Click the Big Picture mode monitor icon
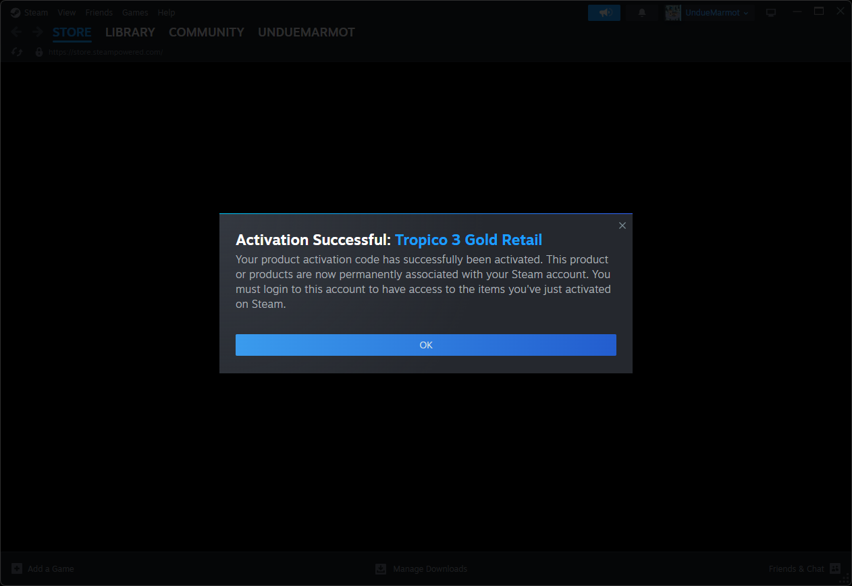 point(771,13)
